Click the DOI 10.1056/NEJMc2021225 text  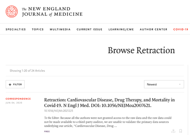59,111
